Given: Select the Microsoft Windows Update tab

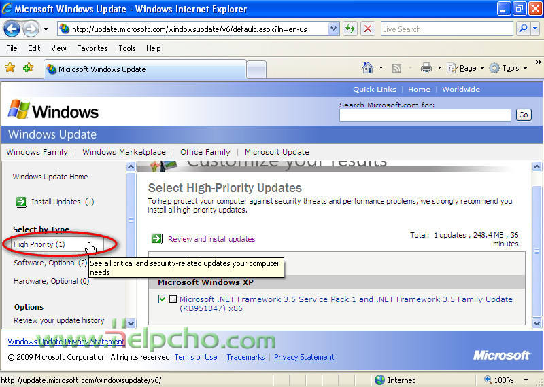Looking at the screenshot, I should tap(144, 69).
